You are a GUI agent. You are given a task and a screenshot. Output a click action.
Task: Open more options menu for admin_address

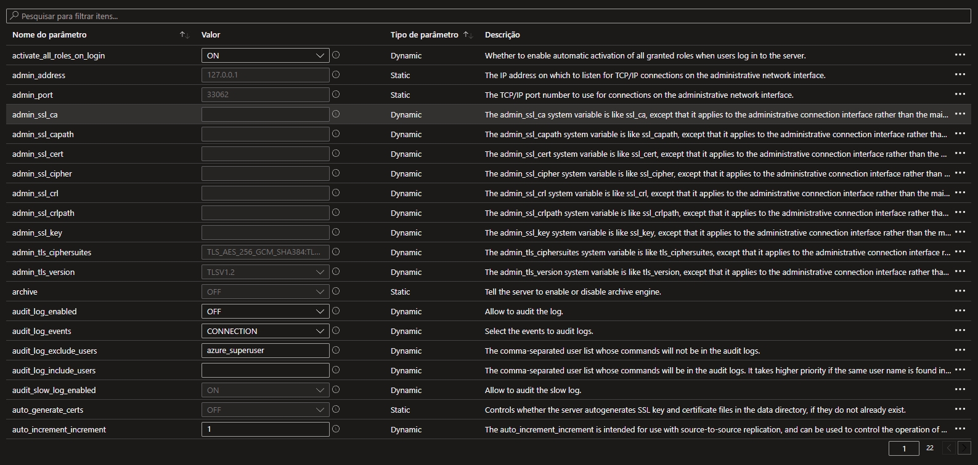click(x=960, y=74)
